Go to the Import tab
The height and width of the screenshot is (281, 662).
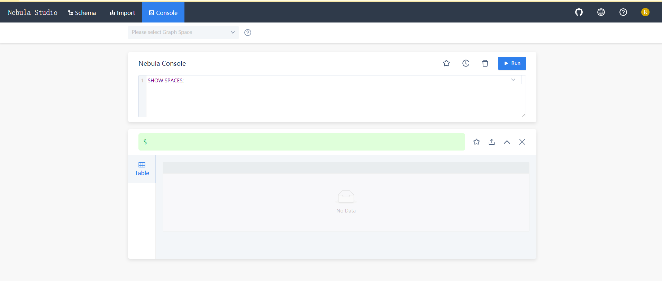123,13
